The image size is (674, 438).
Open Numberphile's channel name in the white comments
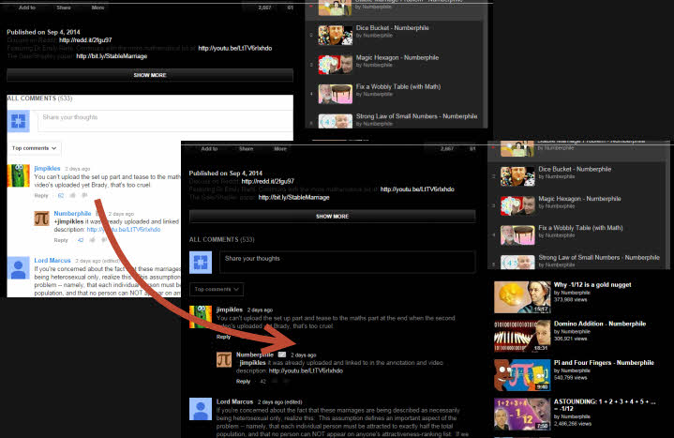pos(72,214)
